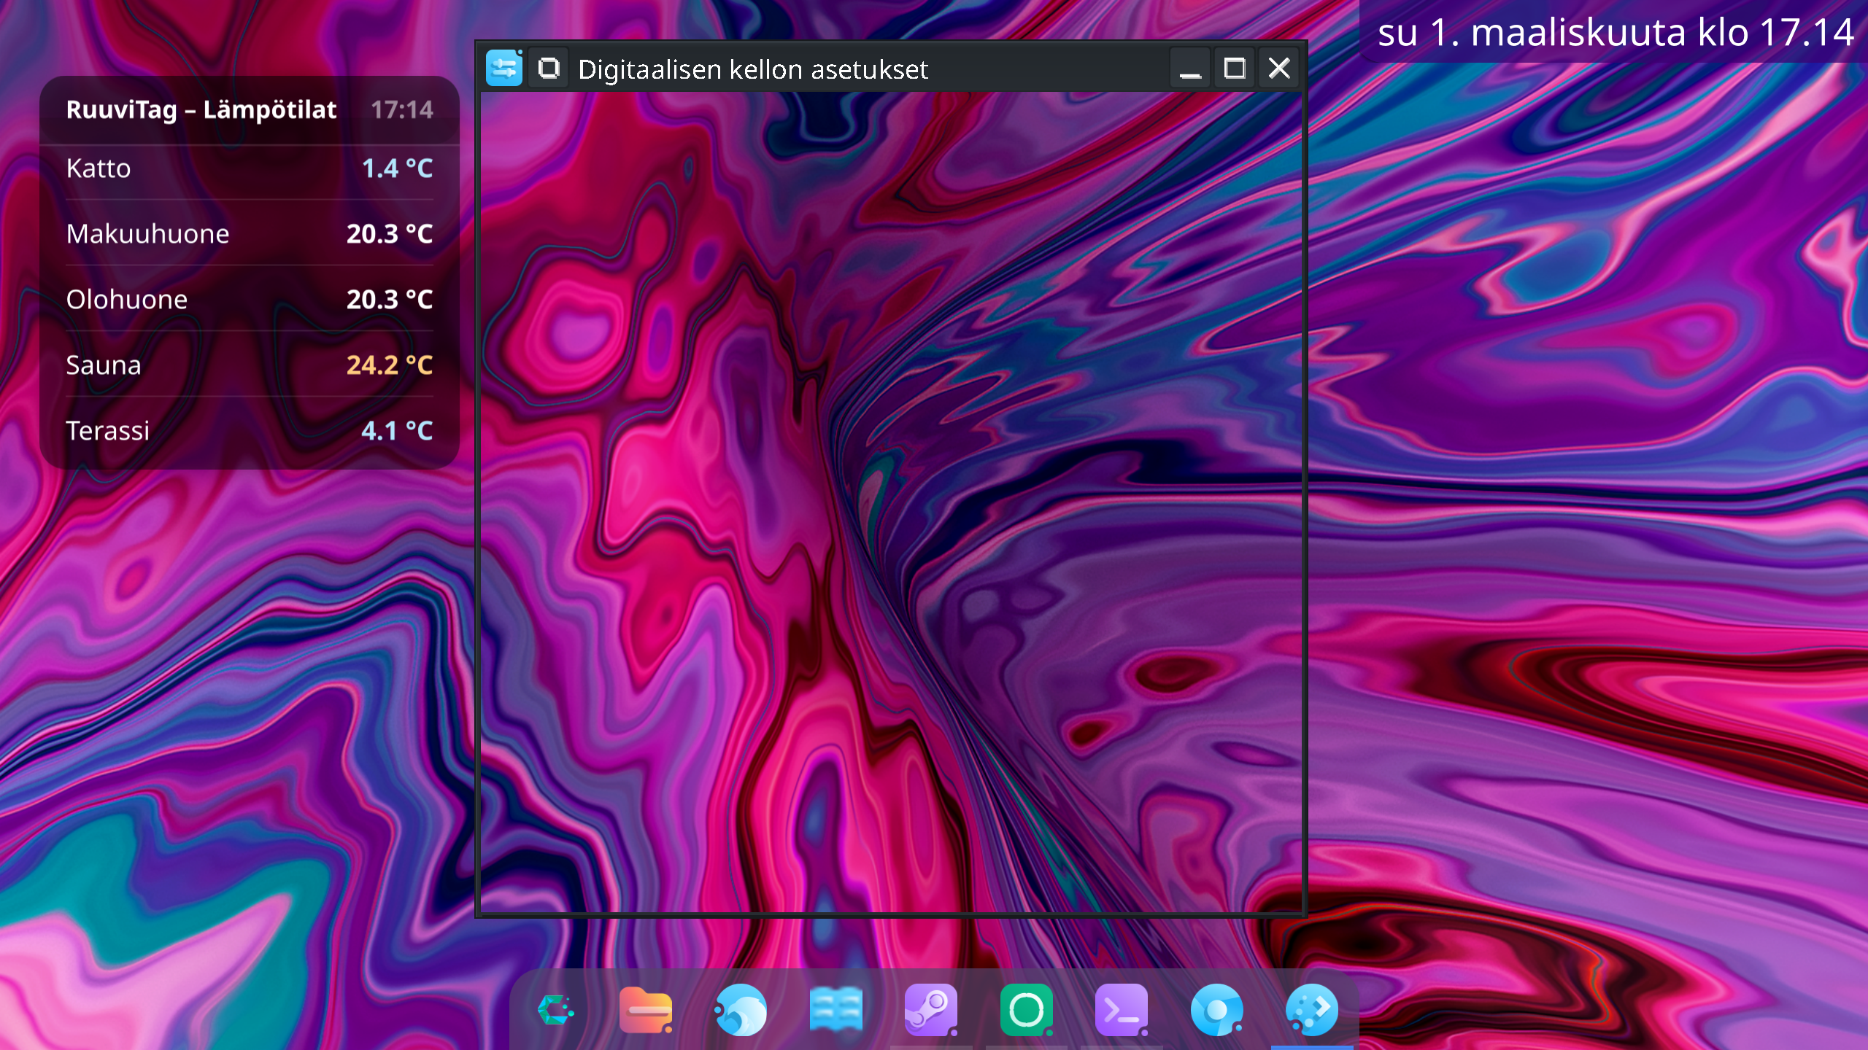Open the application launcher in dock
1868x1050 pixels.
(556, 1011)
